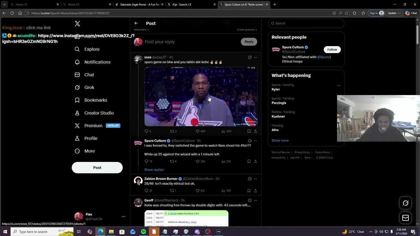View analytics on zxze's post 22K
420x236 pixels.
(x=226, y=131)
